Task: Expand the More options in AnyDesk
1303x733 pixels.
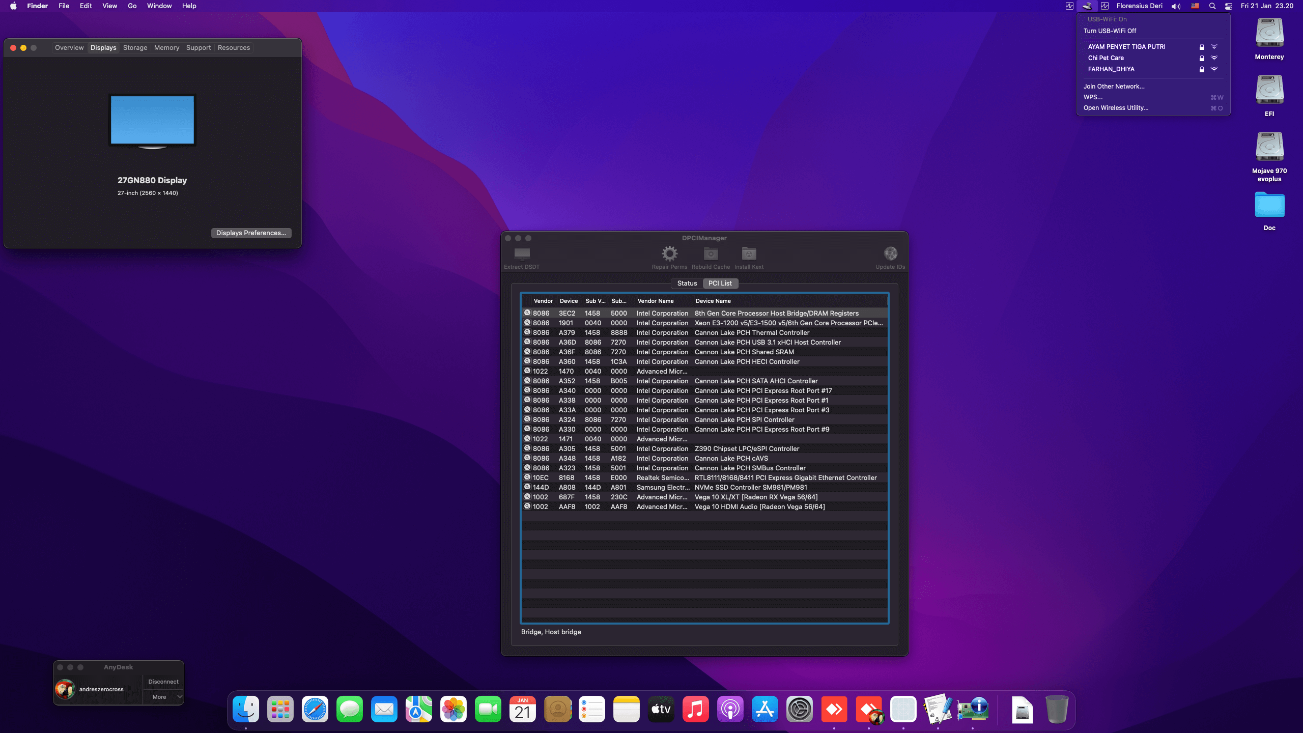Action: click(163, 696)
